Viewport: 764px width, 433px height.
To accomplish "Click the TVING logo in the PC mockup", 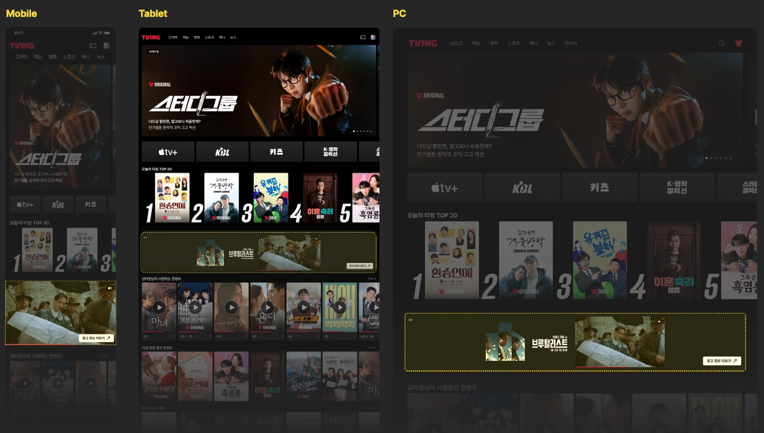I will [x=423, y=43].
